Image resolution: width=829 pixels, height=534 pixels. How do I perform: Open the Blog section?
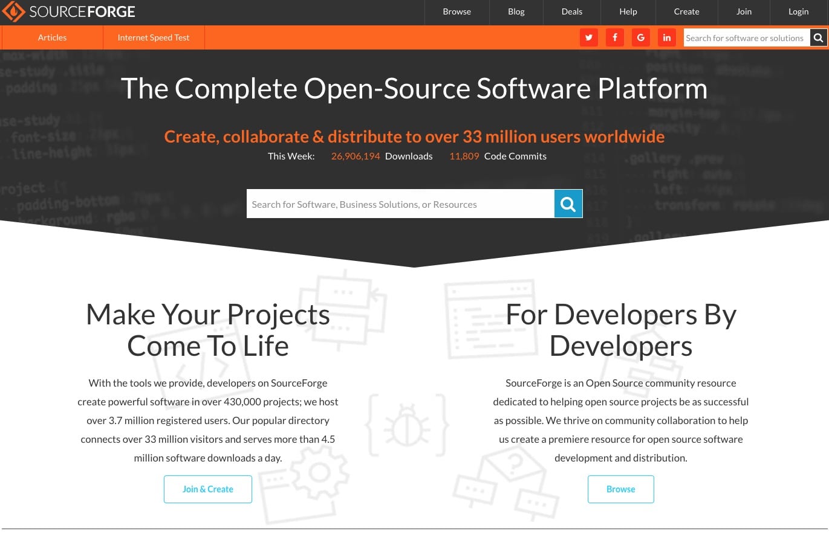516,11
